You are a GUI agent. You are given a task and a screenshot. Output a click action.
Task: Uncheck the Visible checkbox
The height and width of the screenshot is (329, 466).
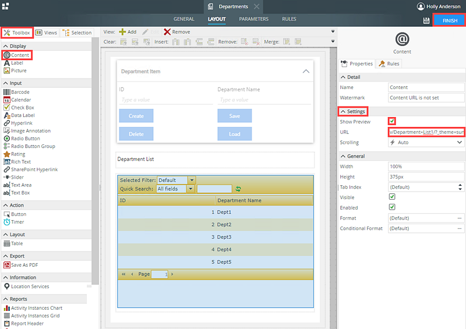point(392,197)
